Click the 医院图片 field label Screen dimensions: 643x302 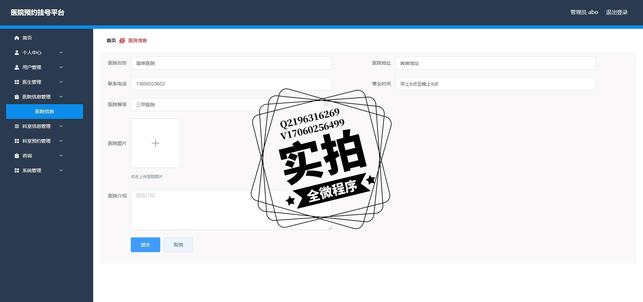pyautogui.click(x=117, y=143)
